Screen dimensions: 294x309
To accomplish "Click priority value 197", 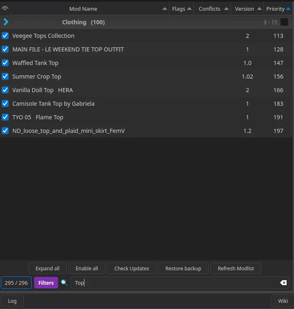I will point(278,131).
